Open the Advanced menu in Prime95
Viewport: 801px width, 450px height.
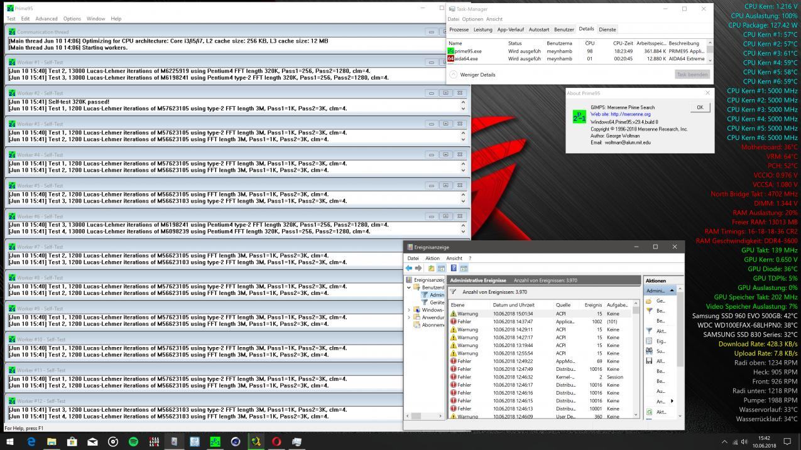coord(46,19)
